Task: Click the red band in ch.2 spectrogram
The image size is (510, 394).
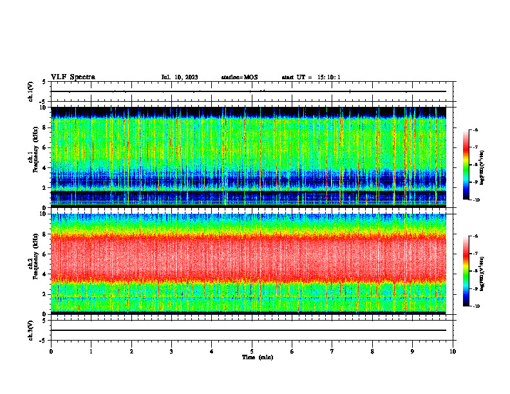Action: [249, 257]
